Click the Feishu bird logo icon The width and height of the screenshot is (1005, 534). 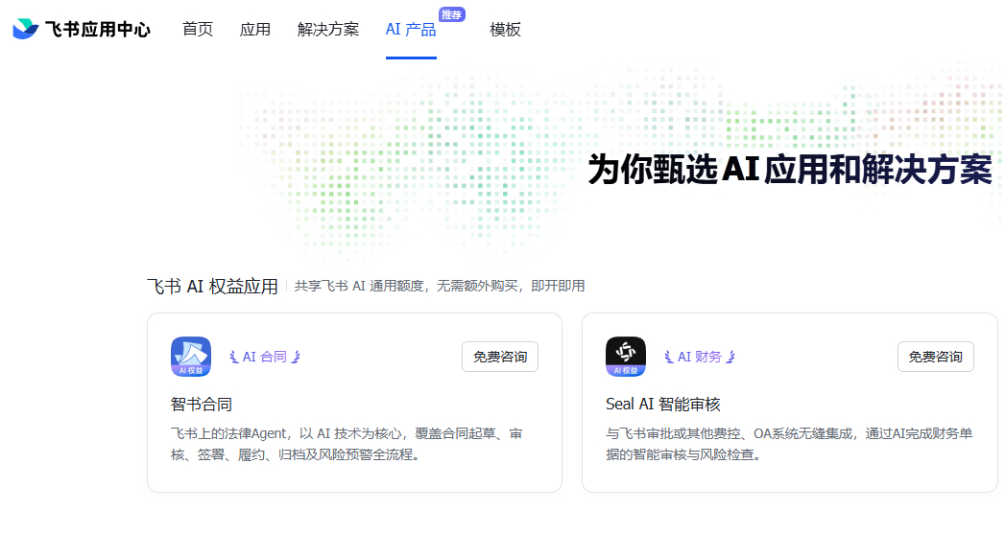[26, 29]
